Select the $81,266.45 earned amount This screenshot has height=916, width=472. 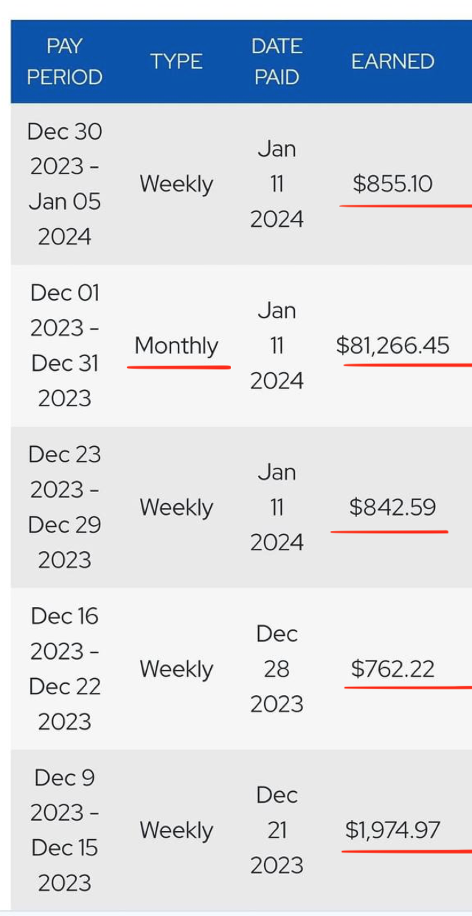click(x=392, y=346)
